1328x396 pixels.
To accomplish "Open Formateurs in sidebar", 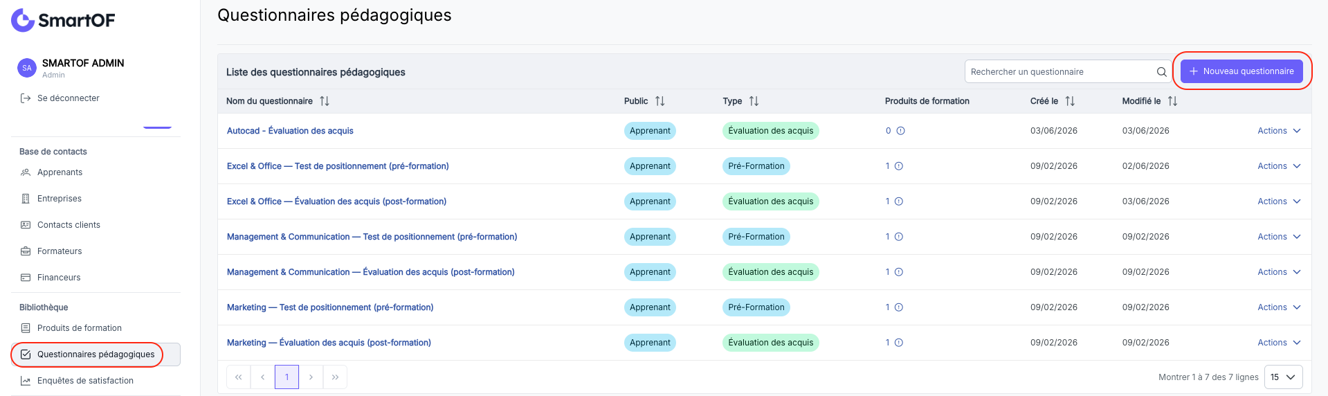I will pyautogui.click(x=60, y=251).
